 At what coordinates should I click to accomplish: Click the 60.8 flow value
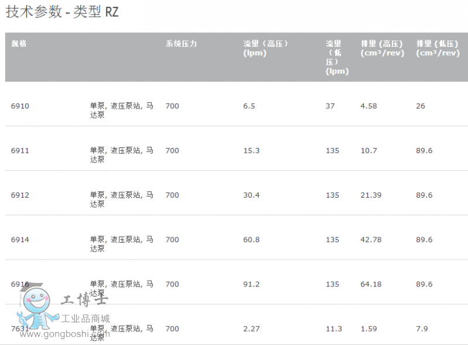coord(252,240)
